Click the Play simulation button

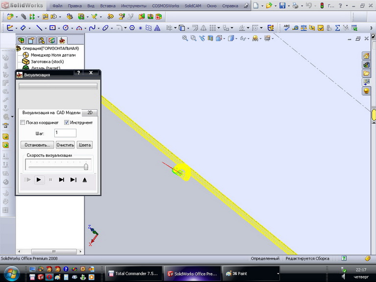(39, 180)
